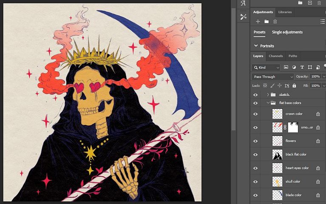The image size is (326, 204).
Task: Click the lock transparent pixels icon
Action: (265, 85)
